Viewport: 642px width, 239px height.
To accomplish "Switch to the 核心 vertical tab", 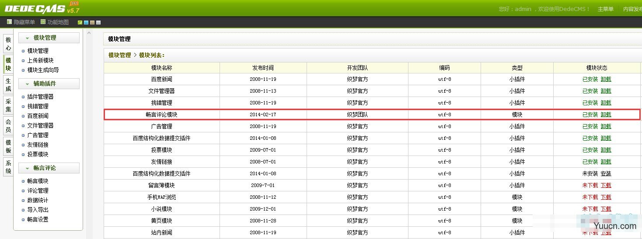I will (8, 44).
